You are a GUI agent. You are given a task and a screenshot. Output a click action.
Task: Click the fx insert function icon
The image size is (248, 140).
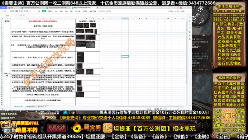(x=24, y=15)
